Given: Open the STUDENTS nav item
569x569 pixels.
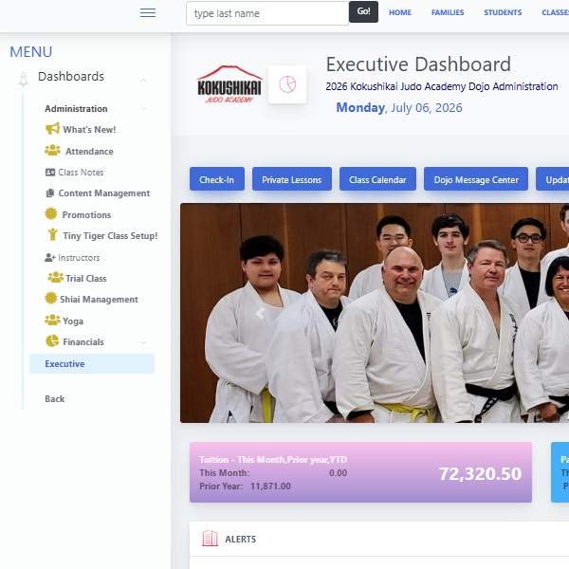Looking at the screenshot, I should click(503, 12).
